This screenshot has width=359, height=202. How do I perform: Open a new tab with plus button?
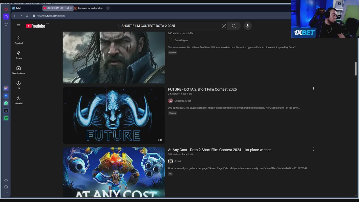[x=108, y=8]
